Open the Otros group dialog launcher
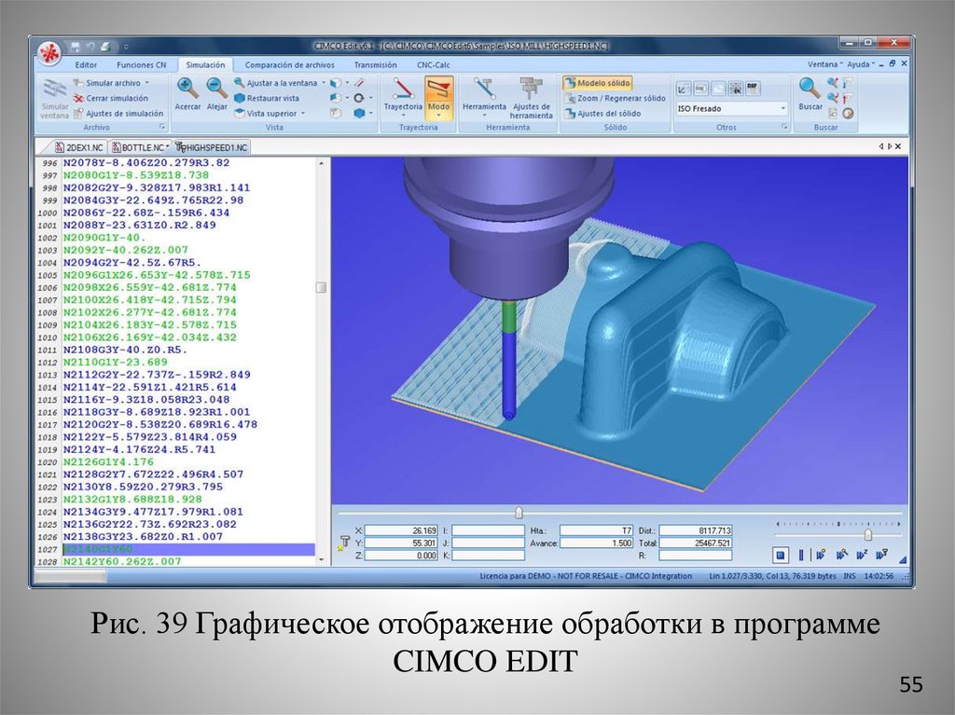 click(x=784, y=127)
